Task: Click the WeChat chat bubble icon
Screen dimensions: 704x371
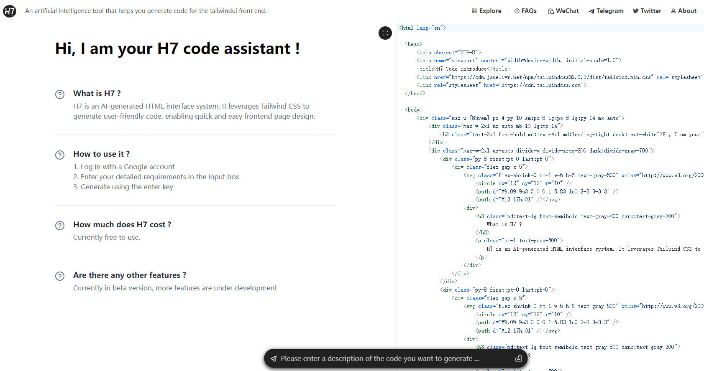Action: pyautogui.click(x=551, y=11)
